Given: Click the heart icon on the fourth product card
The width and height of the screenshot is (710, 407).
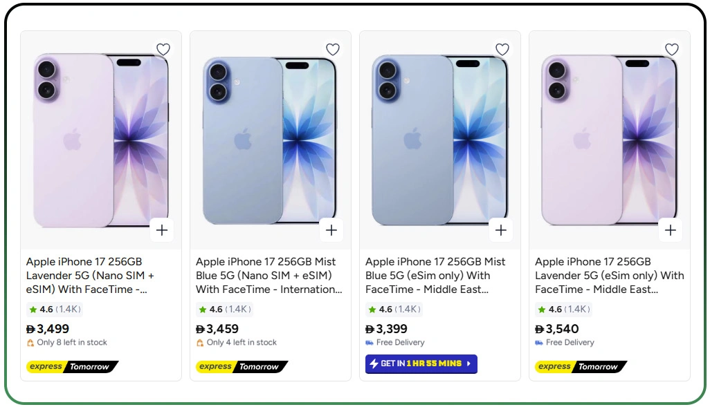Looking at the screenshot, I should point(671,49).
